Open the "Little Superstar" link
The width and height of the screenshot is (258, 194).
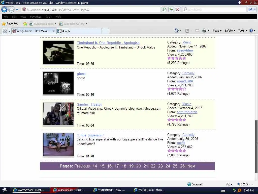click(x=90, y=135)
